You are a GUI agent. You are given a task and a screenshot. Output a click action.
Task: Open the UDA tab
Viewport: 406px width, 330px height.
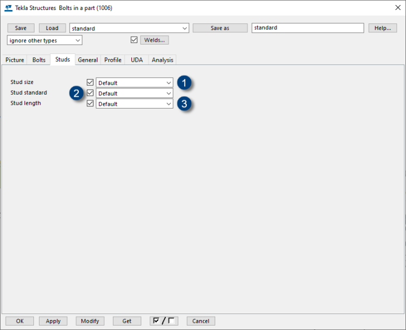click(x=137, y=60)
